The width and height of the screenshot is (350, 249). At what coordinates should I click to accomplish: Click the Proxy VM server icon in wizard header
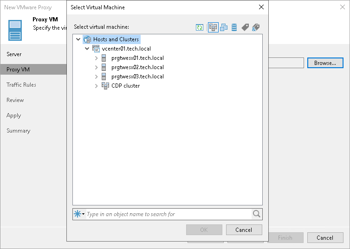tap(15, 30)
